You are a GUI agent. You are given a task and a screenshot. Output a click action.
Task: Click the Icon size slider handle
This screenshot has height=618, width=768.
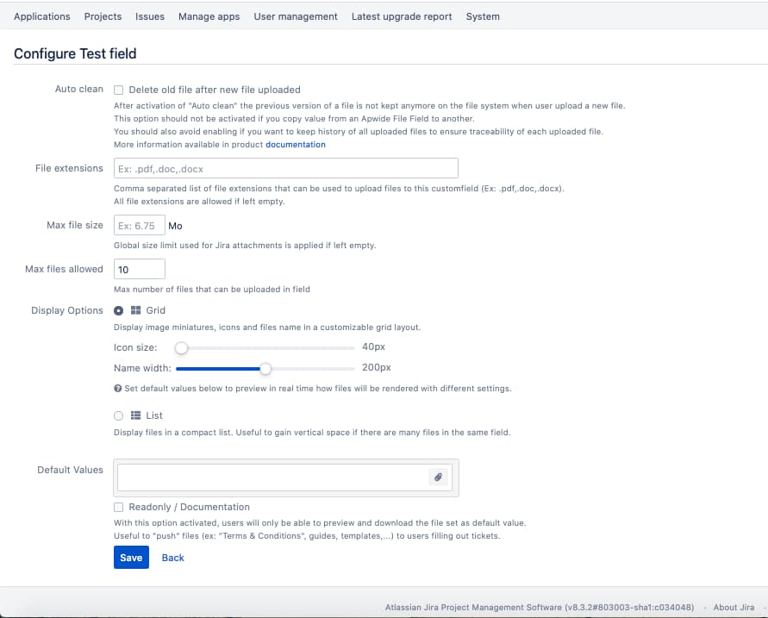click(x=181, y=348)
